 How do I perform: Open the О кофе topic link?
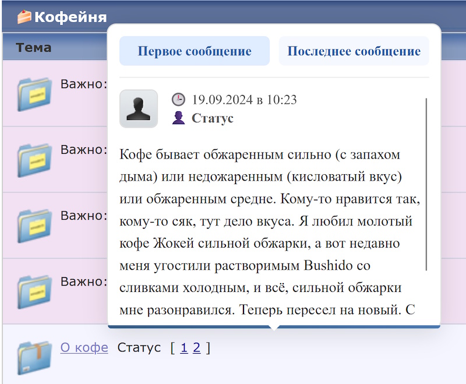click(x=84, y=347)
